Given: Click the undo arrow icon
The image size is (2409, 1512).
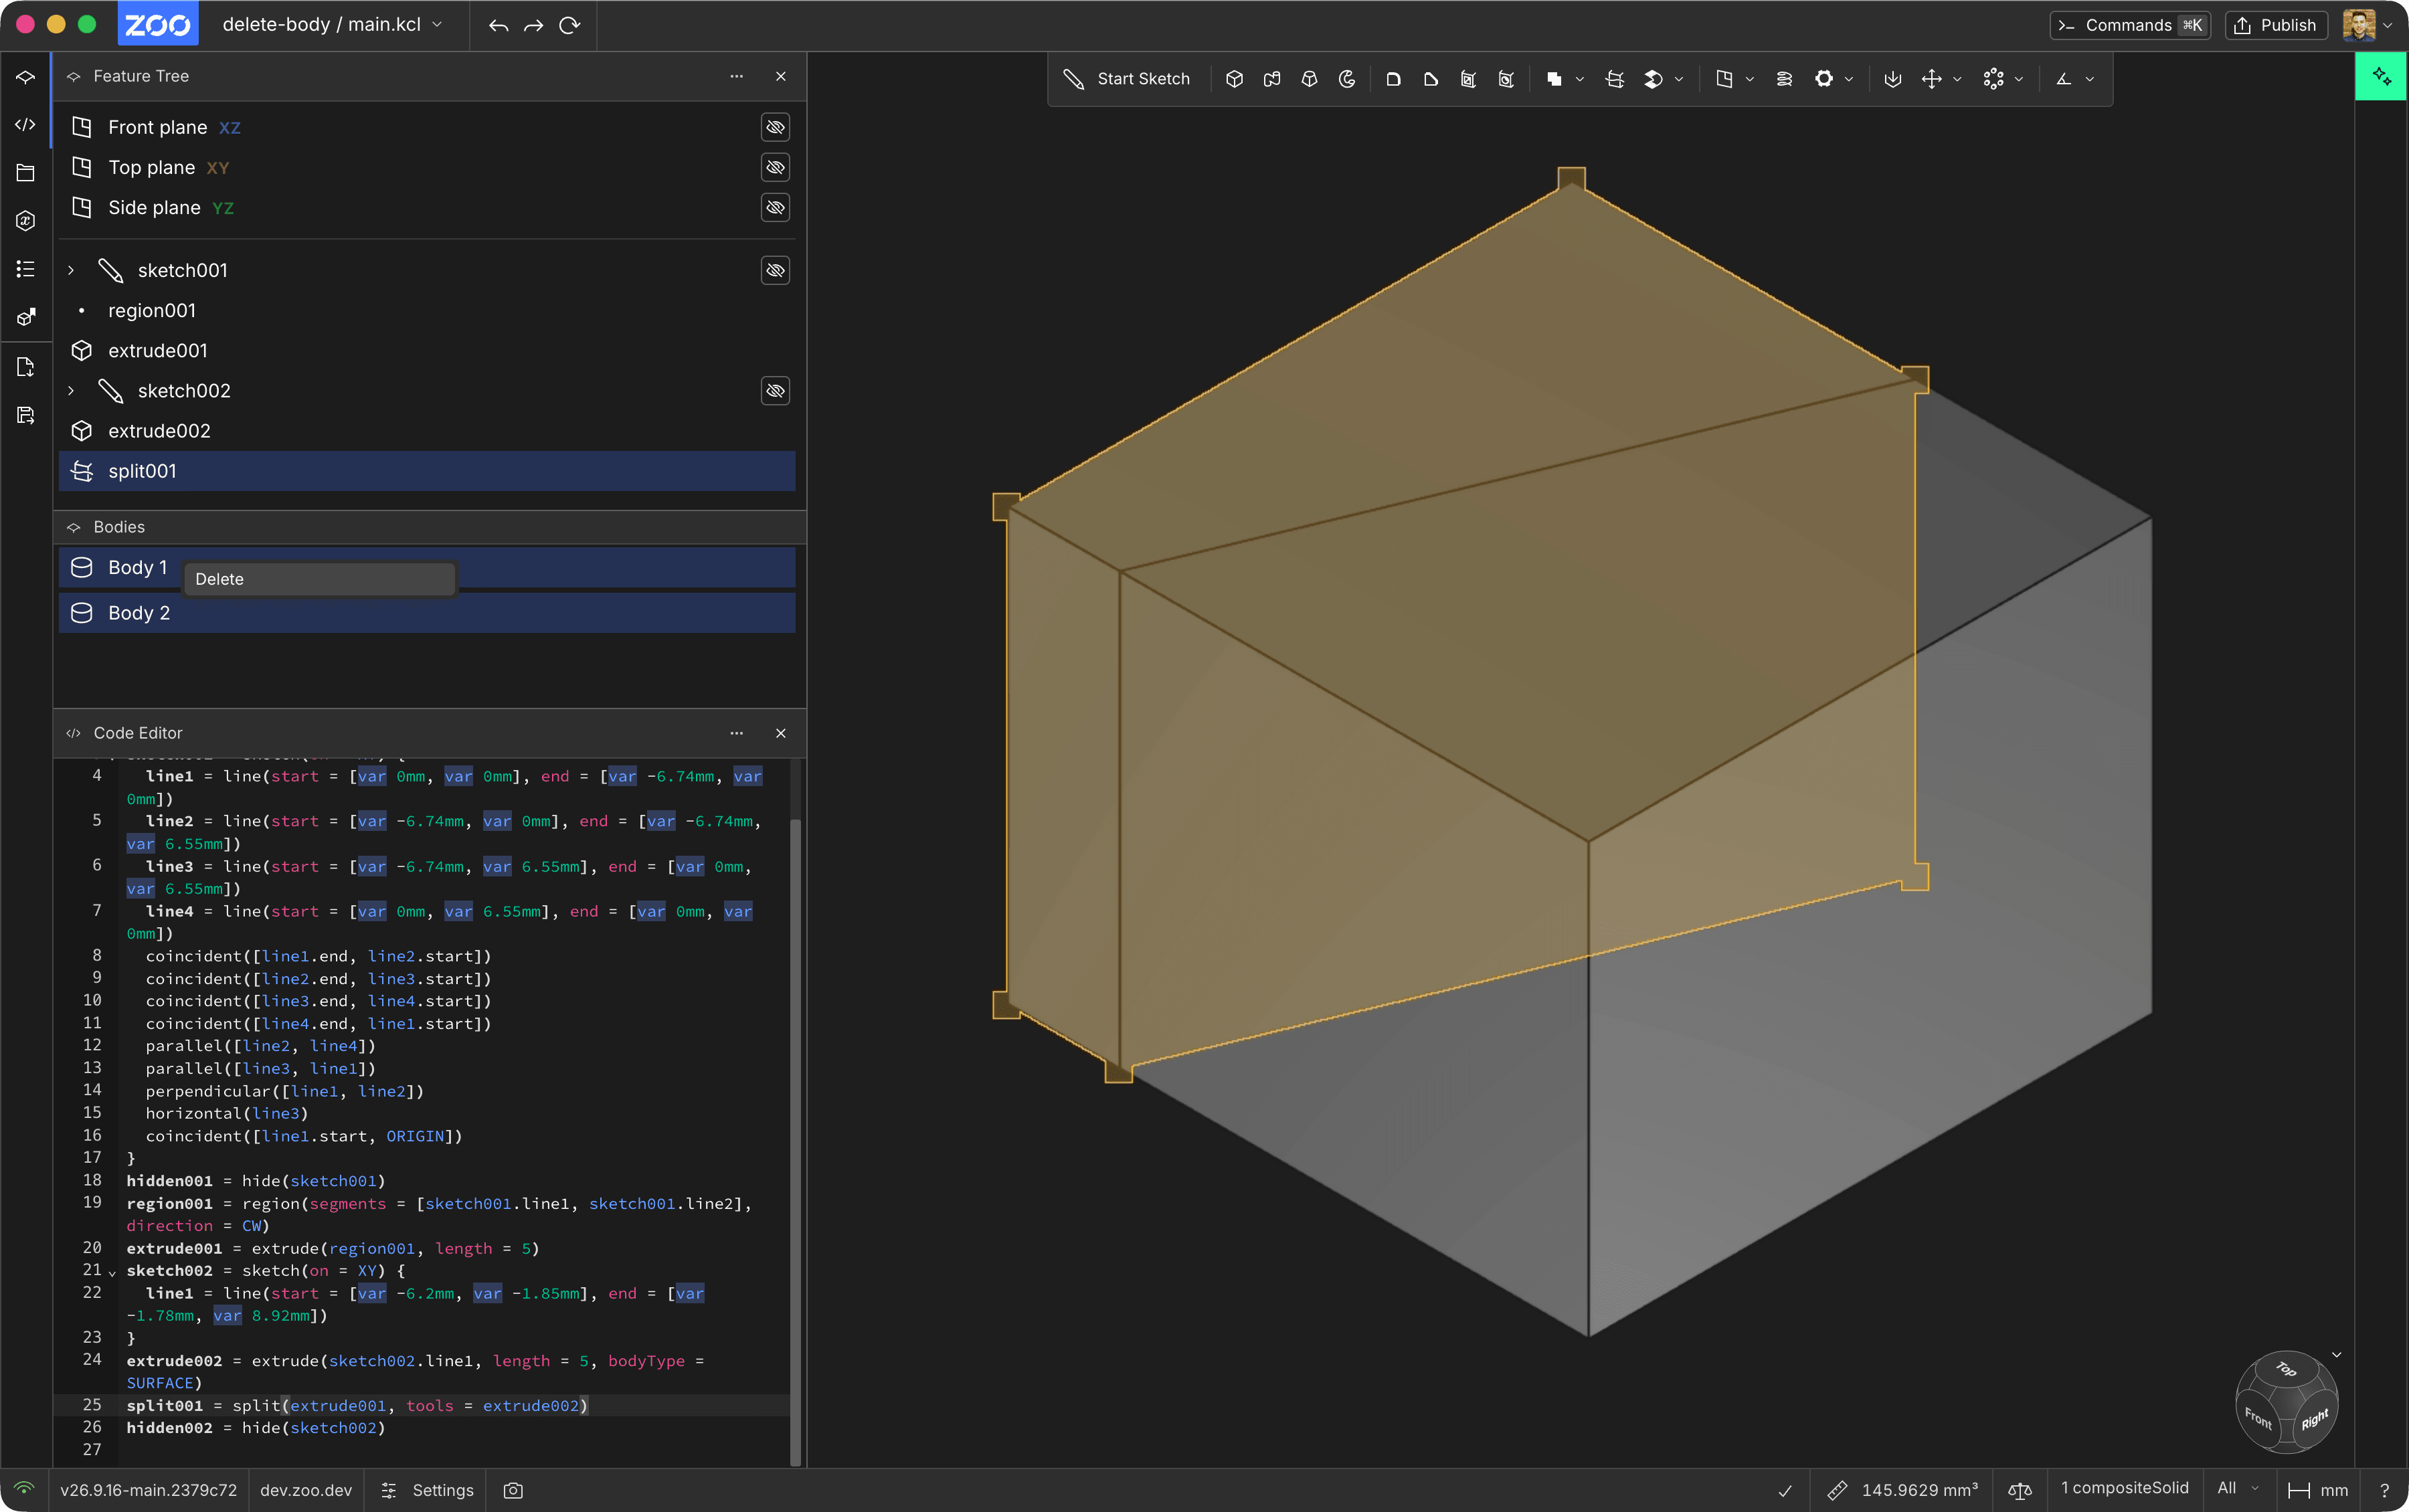Looking at the screenshot, I should (x=498, y=25).
